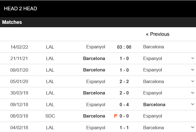The height and width of the screenshot is (132, 196).
Task: Select the date 08/03/18
Action: click(19, 116)
